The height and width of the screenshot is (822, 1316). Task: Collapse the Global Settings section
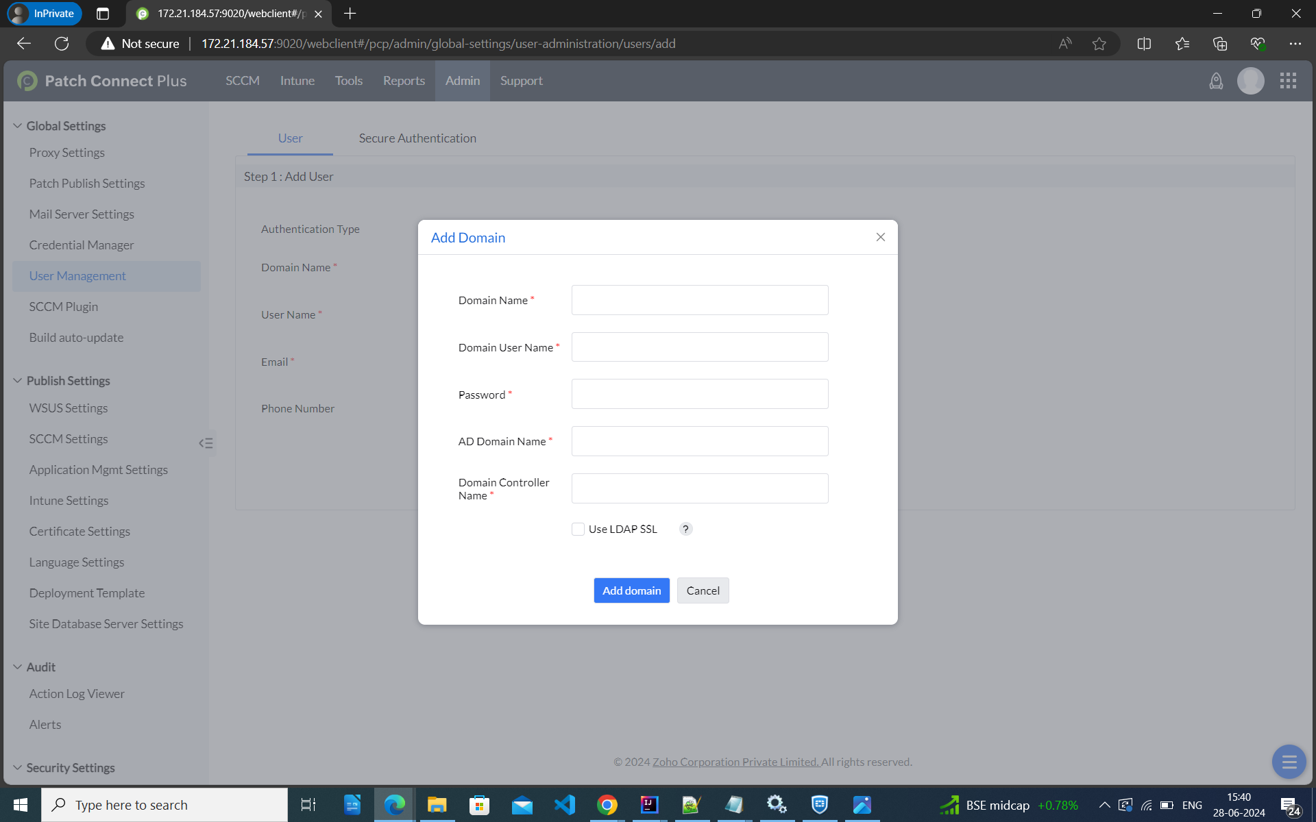(18, 126)
